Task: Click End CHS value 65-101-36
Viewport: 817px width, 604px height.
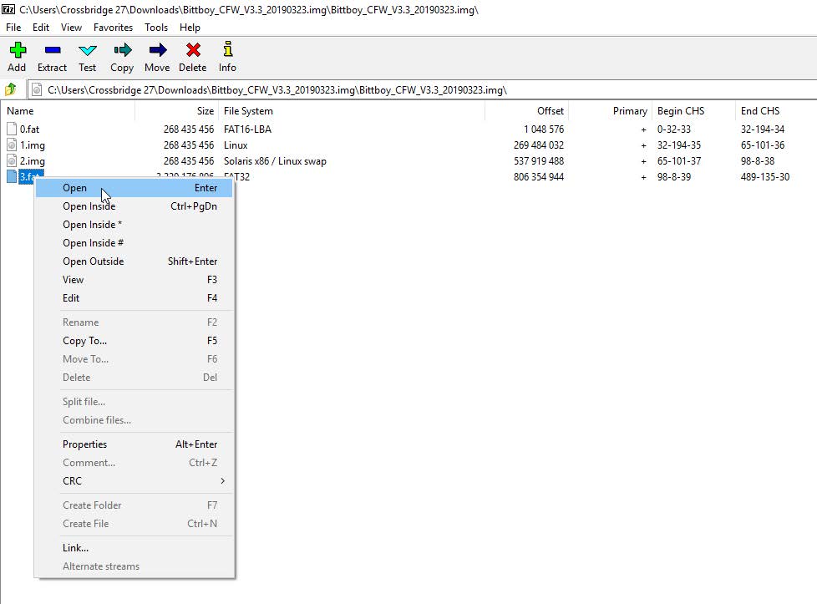Action: coord(763,145)
